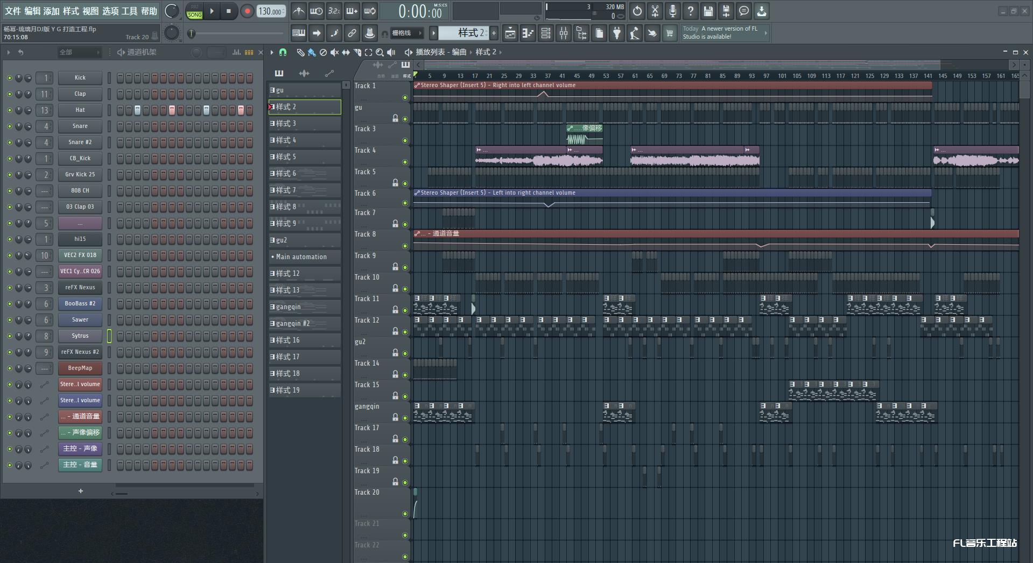Select the paint brush tool in playlist
Viewport: 1033px width, 563px height.
[x=312, y=52]
